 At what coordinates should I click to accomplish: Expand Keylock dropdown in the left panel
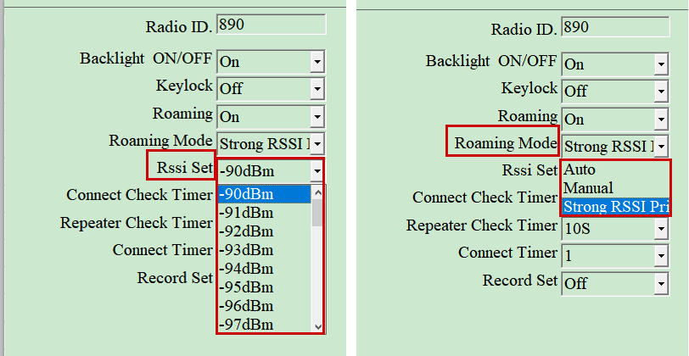tap(317, 89)
